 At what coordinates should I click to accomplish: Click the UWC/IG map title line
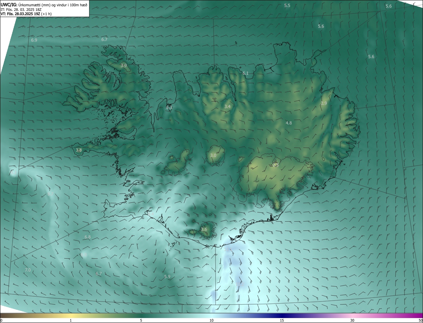44,5
